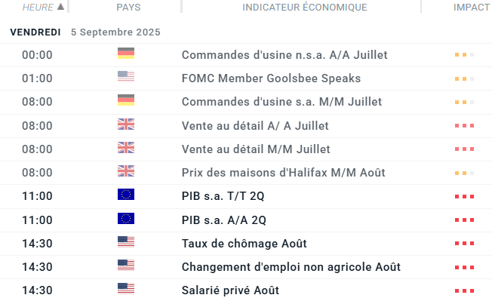Click red impact dots for Taux de chômage

click(x=464, y=244)
